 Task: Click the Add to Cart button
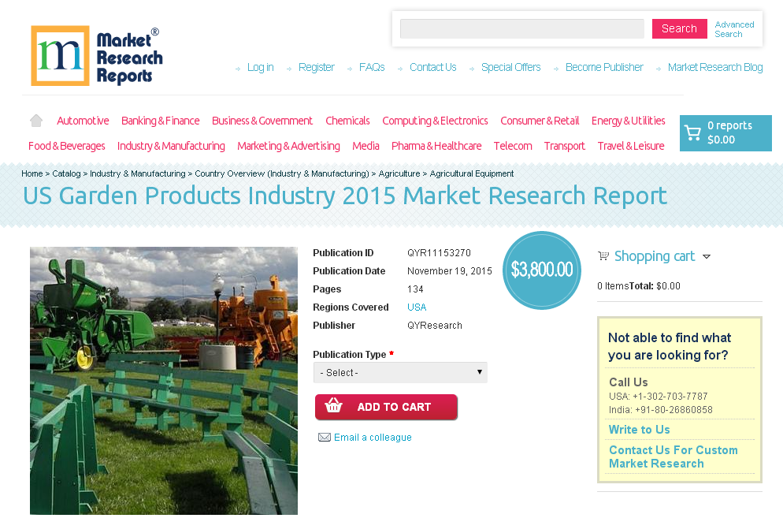tap(386, 407)
